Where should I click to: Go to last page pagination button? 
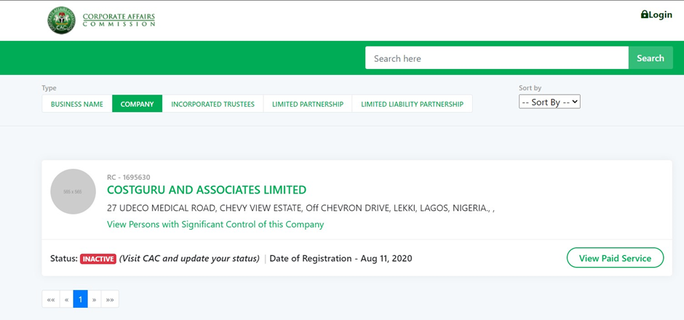pos(110,300)
